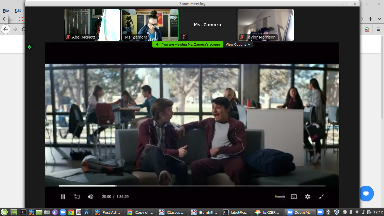
Task: Open the update shield tray icon
Action: click(337, 212)
